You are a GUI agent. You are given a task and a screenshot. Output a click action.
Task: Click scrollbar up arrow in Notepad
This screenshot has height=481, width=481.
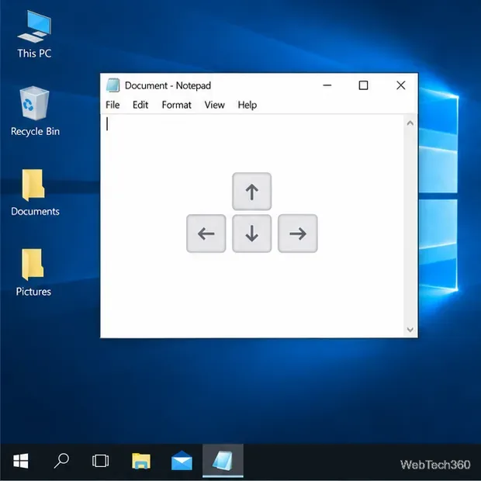click(x=410, y=123)
